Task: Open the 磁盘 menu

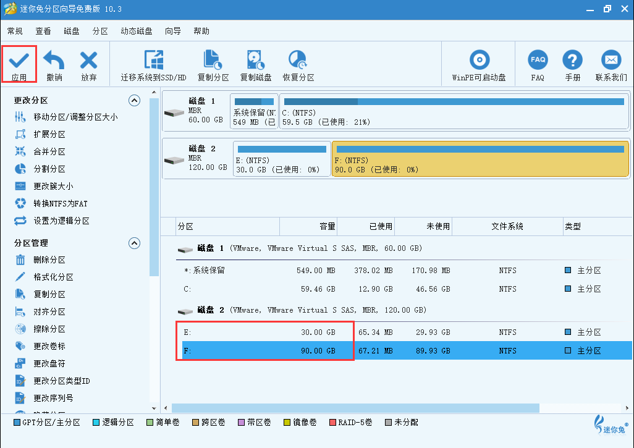Action: [x=72, y=31]
